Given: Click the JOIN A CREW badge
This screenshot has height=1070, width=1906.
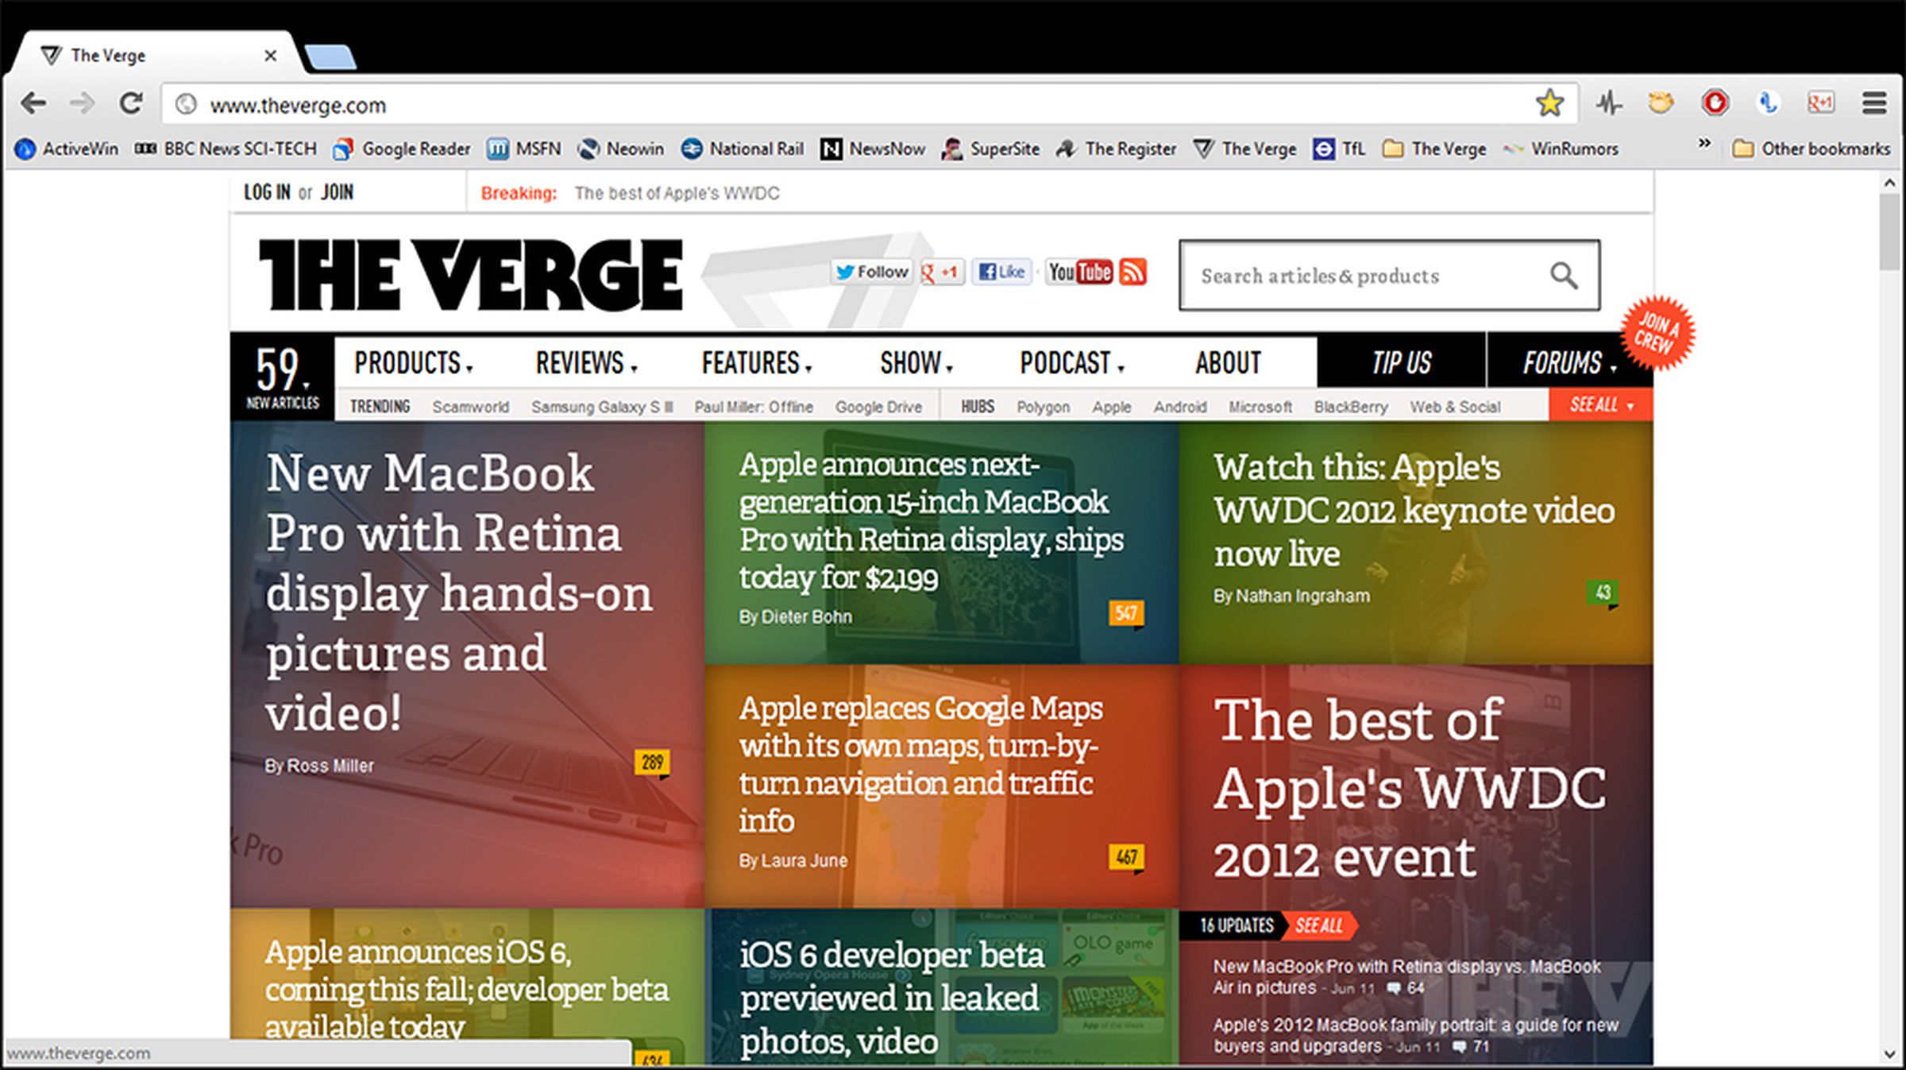Looking at the screenshot, I should coord(1657,333).
